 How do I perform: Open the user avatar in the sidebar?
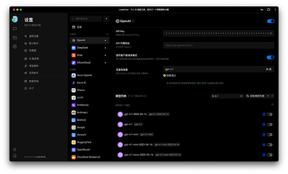(15, 19)
